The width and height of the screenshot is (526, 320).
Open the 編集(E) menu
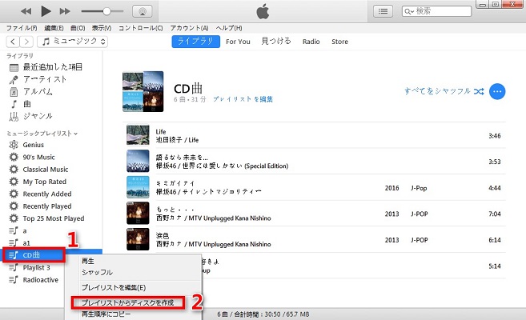tap(54, 28)
